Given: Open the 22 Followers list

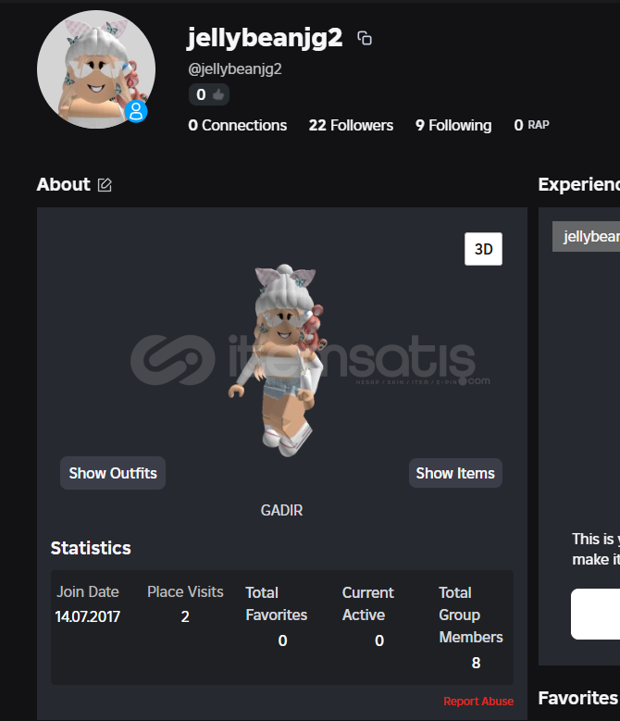Looking at the screenshot, I should pyautogui.click(x=351, y=125).
